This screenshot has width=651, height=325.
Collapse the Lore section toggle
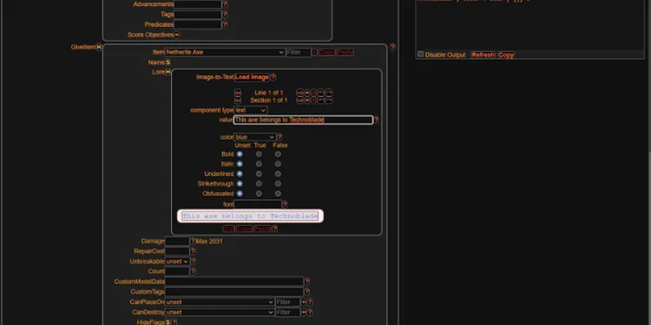click(168, 72)
